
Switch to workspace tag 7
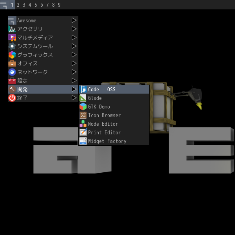point(47,5)
